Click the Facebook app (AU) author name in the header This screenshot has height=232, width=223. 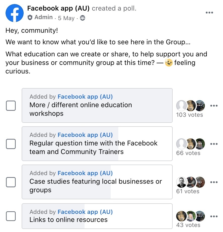pyautogui.click(x=58, y=8)
